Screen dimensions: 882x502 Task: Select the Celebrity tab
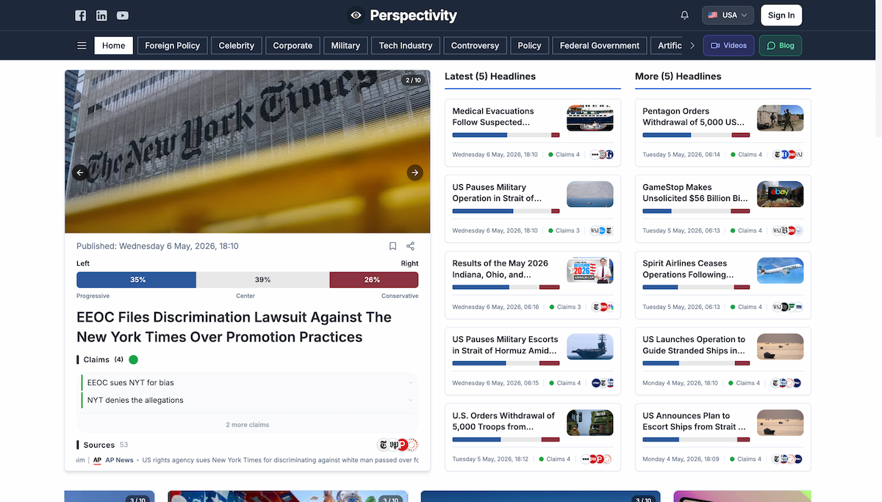tap(237, 46)
